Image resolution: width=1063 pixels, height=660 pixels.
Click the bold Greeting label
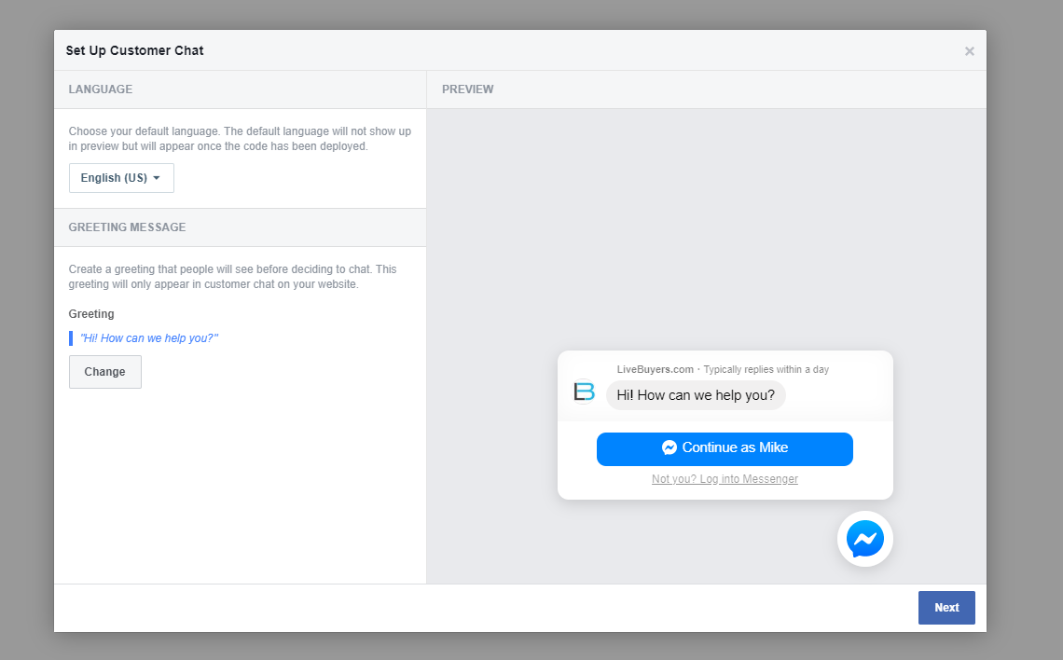[x=91, y=314]
